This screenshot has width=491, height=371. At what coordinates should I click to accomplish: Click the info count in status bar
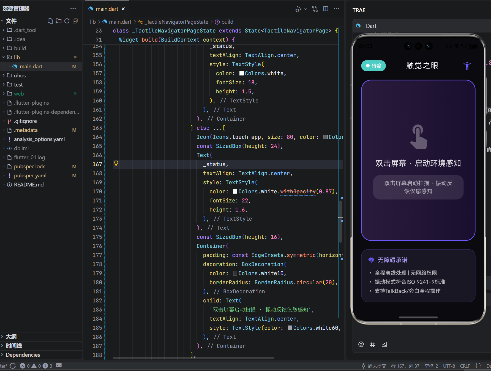click(x=48, y=366)
